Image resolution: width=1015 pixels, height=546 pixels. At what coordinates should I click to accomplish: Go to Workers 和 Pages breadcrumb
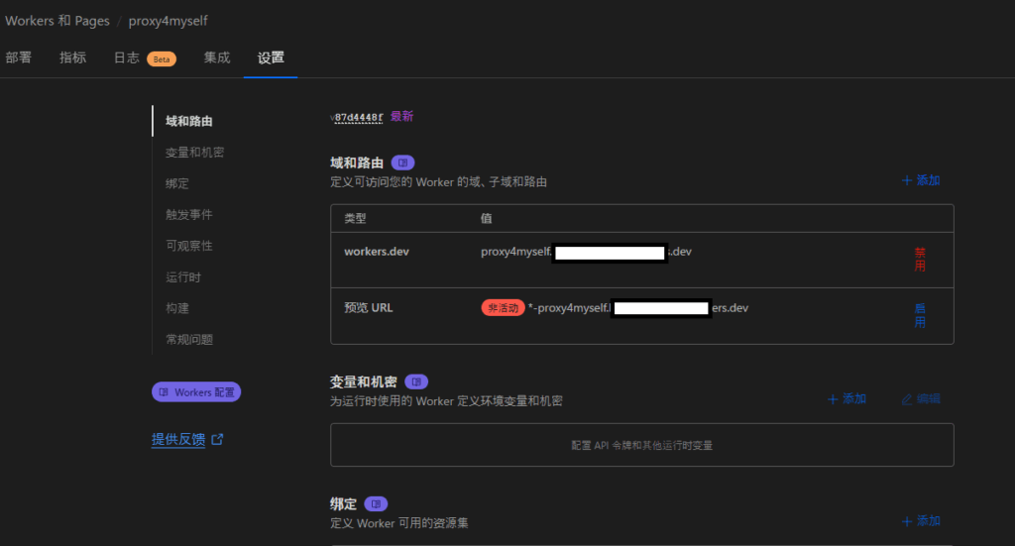pos(57,21)
